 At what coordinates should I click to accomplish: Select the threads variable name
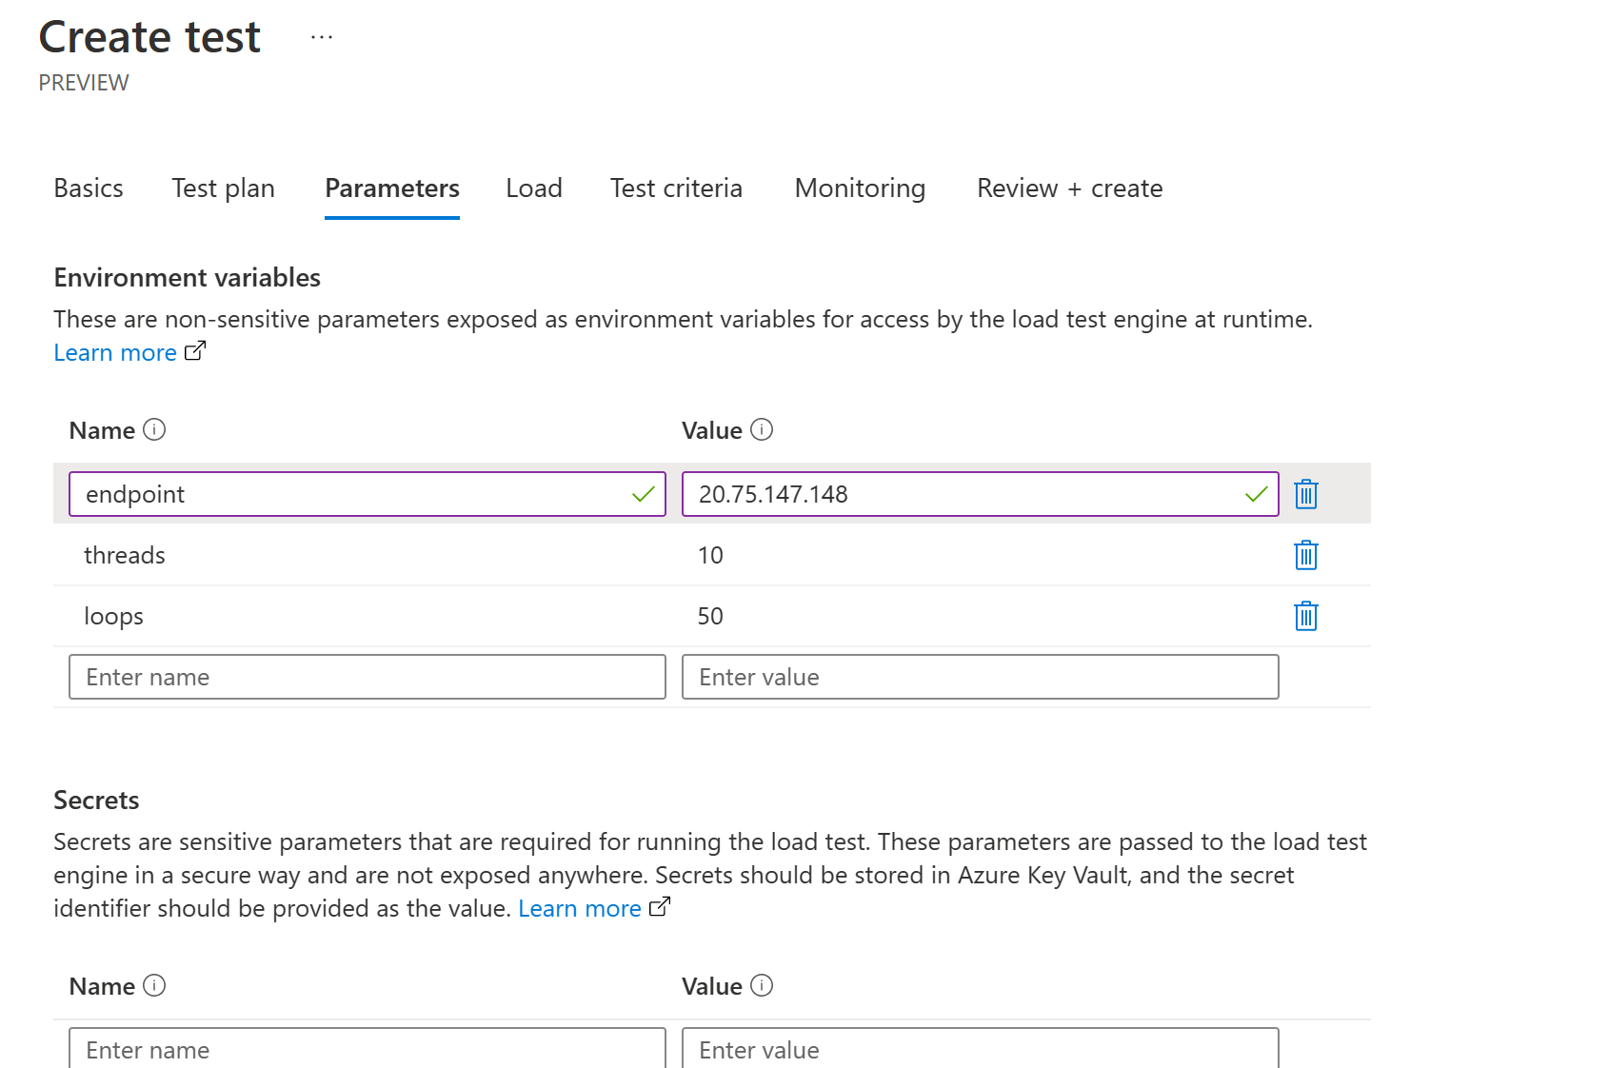(x=125, y=555)
